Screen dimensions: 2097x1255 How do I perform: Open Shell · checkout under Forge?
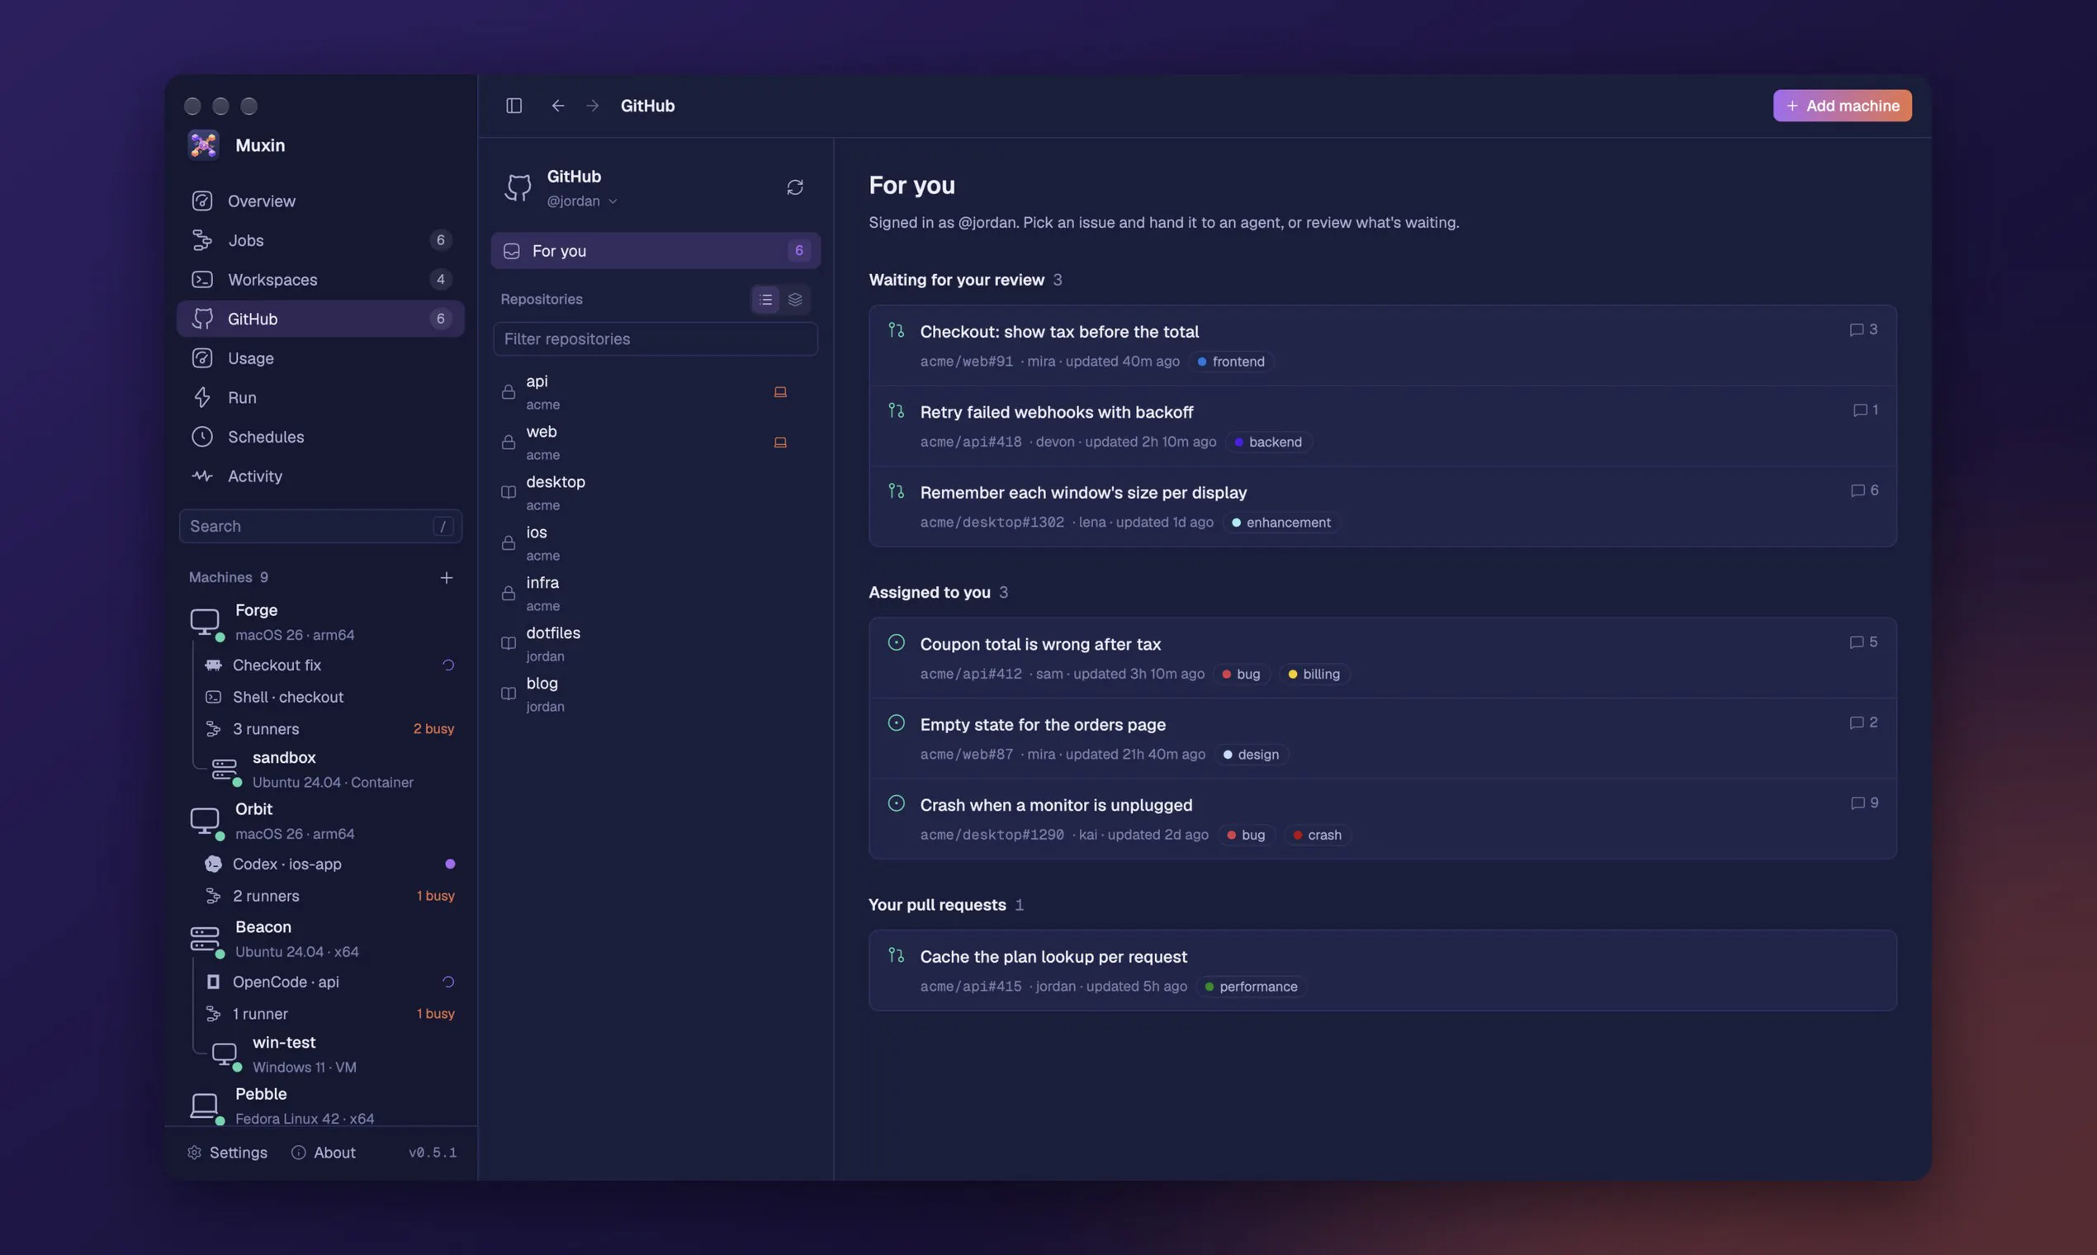coord(329,697)
